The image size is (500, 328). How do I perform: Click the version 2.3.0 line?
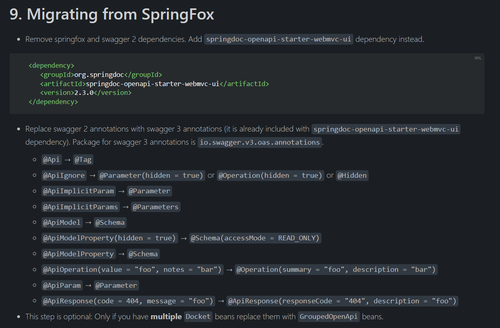coord(85,92)
